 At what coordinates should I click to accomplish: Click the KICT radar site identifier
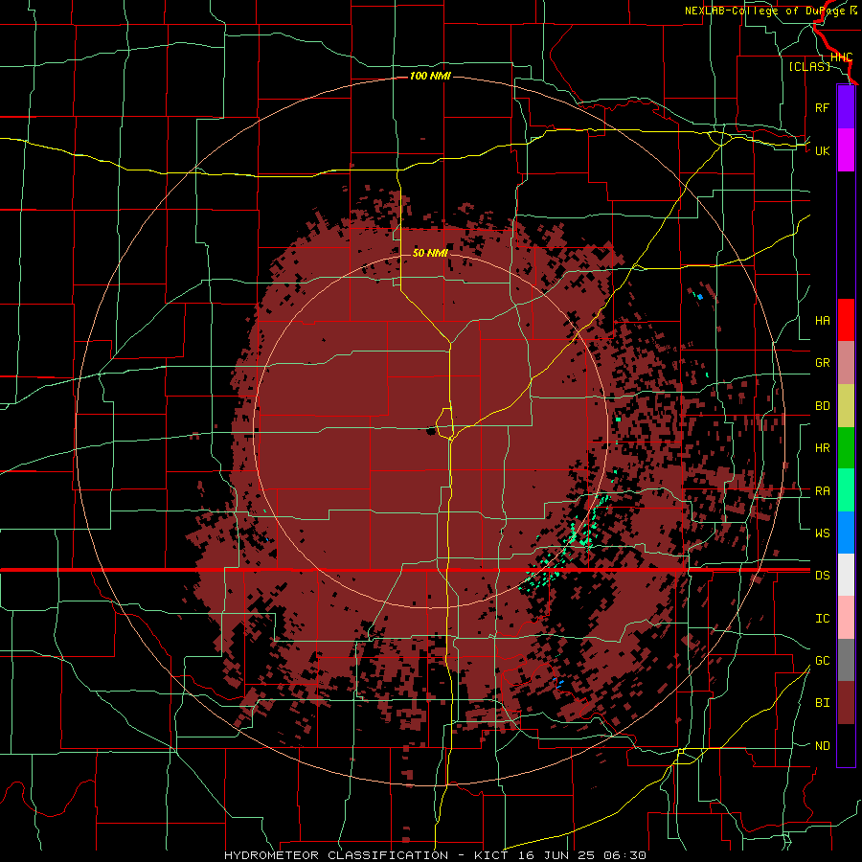coord(491,855)
